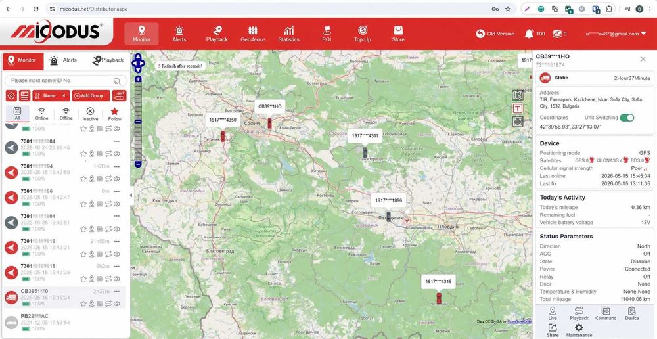Open the more menu for device CB3951**0
This screenshot has height=339, width=657.
coord(117,291)
